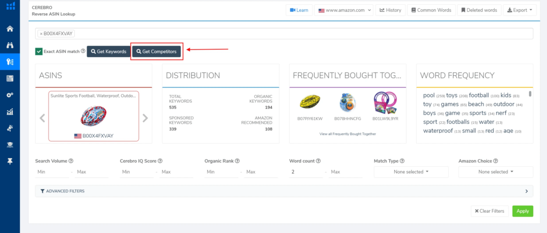Screen dimensions: 547x233
Task: Click the green Apply button
Action: click(522, 211)
